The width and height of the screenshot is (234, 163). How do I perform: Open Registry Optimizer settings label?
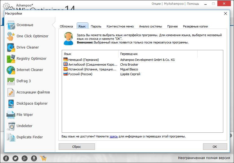(32, 59)
